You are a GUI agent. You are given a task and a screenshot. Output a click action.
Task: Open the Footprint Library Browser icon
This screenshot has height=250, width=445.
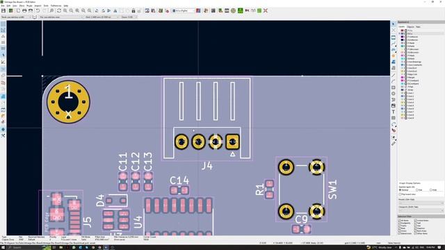(153, 10)
